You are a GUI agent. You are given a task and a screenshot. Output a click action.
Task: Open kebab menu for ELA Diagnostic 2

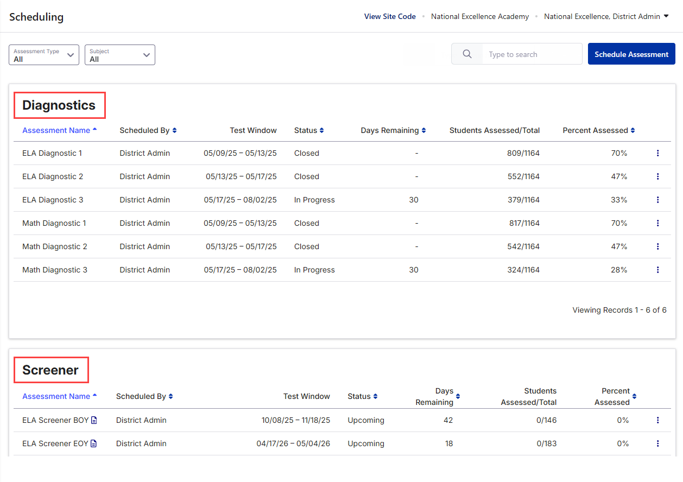pyautogui.click(x=657, y=176)
